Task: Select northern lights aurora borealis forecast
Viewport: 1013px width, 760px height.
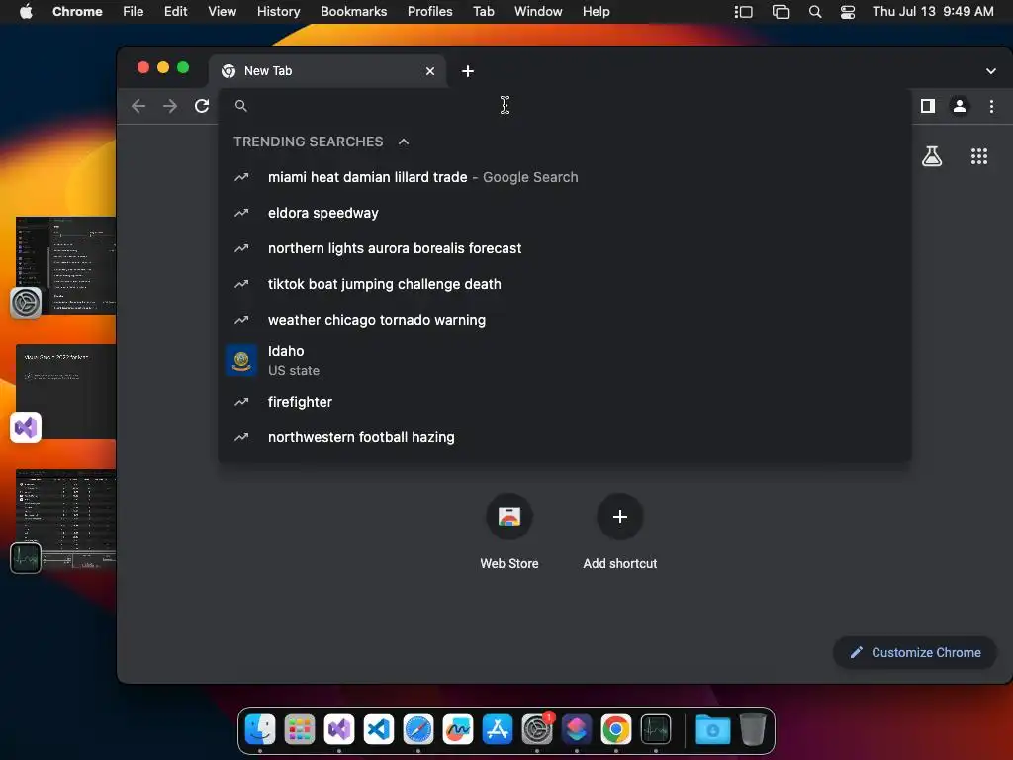Action: point(565,248)
